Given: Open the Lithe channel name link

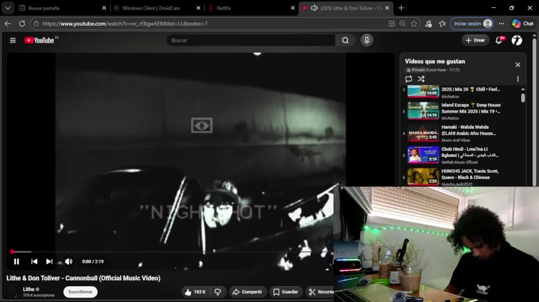Looking at the screenshot, I should [29, 289].
